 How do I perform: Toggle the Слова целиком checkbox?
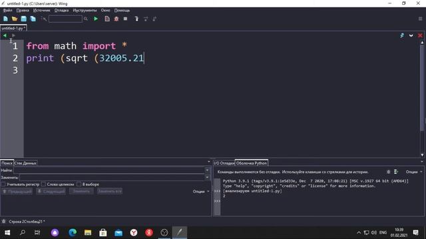(x=43, y=185)
